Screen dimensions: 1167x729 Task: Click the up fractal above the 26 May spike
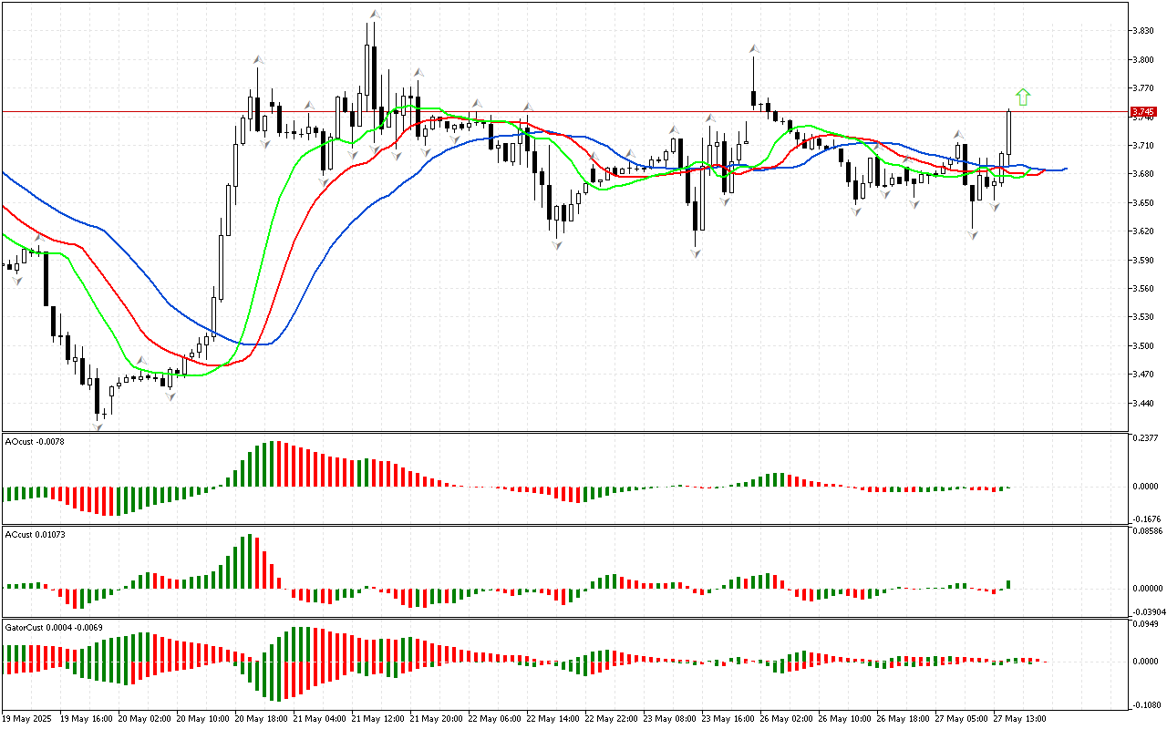pos(754,48)
